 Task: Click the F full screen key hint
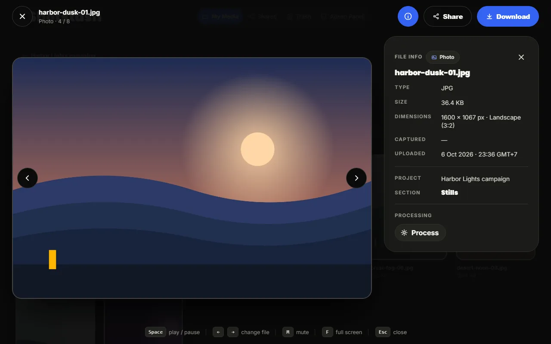pos(328,332)
